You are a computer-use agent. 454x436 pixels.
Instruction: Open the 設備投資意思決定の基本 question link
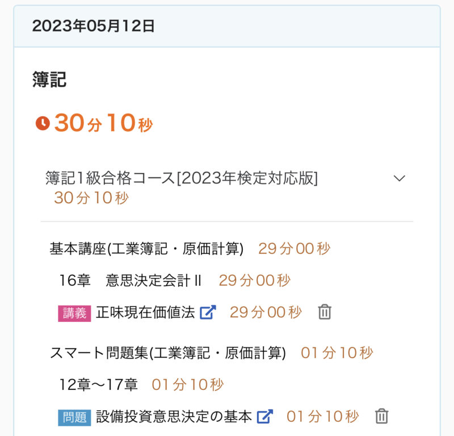(x=174, y=417)
